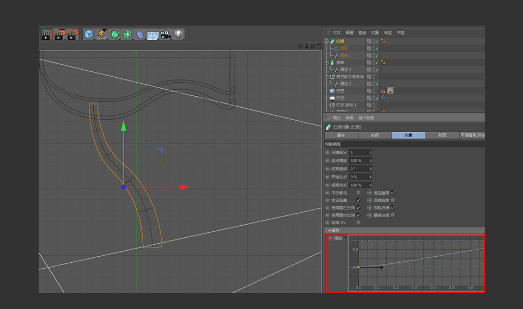523x309 pixels.
Task: Click 开始生长 value stepper arrows
Action: click(x=370, y=177)
